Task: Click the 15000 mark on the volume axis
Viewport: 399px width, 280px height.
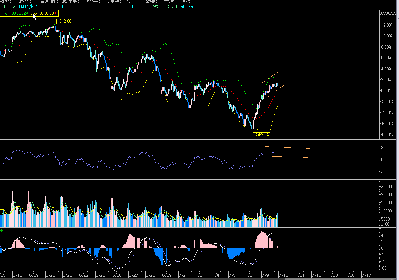Action: click(x=386, y=203)
